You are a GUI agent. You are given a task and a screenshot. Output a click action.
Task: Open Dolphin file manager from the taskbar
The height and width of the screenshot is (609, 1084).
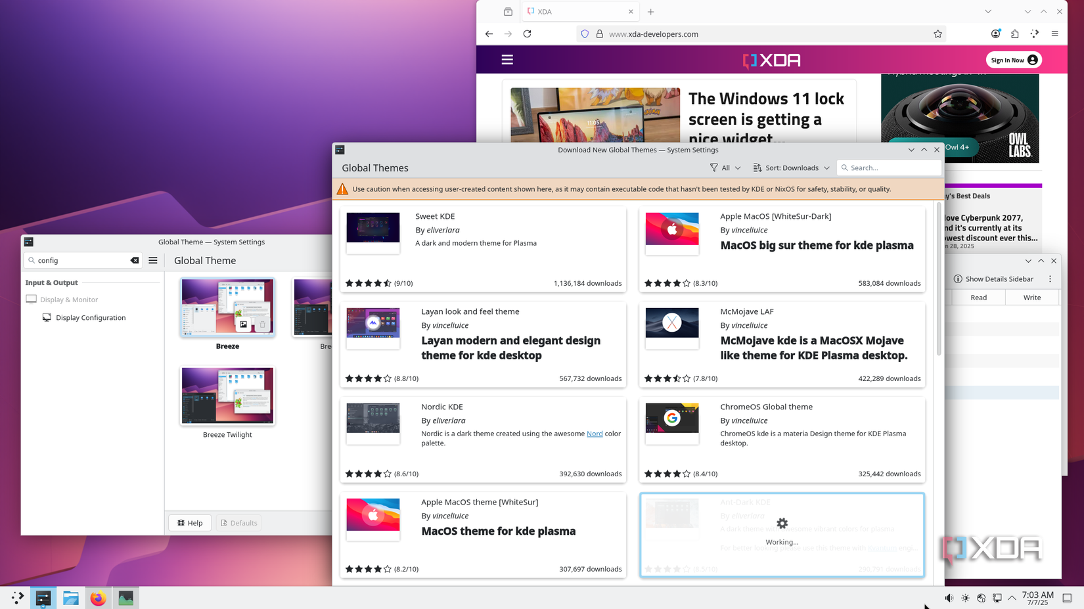[x=71, y=598]
